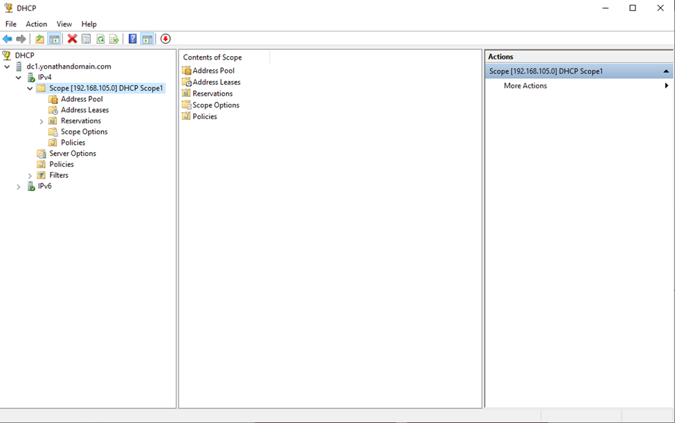Image resolution: width=675 pixels, height=423 pixels.
Task: Select the IPv4 node in the tree
Action: 44,78
